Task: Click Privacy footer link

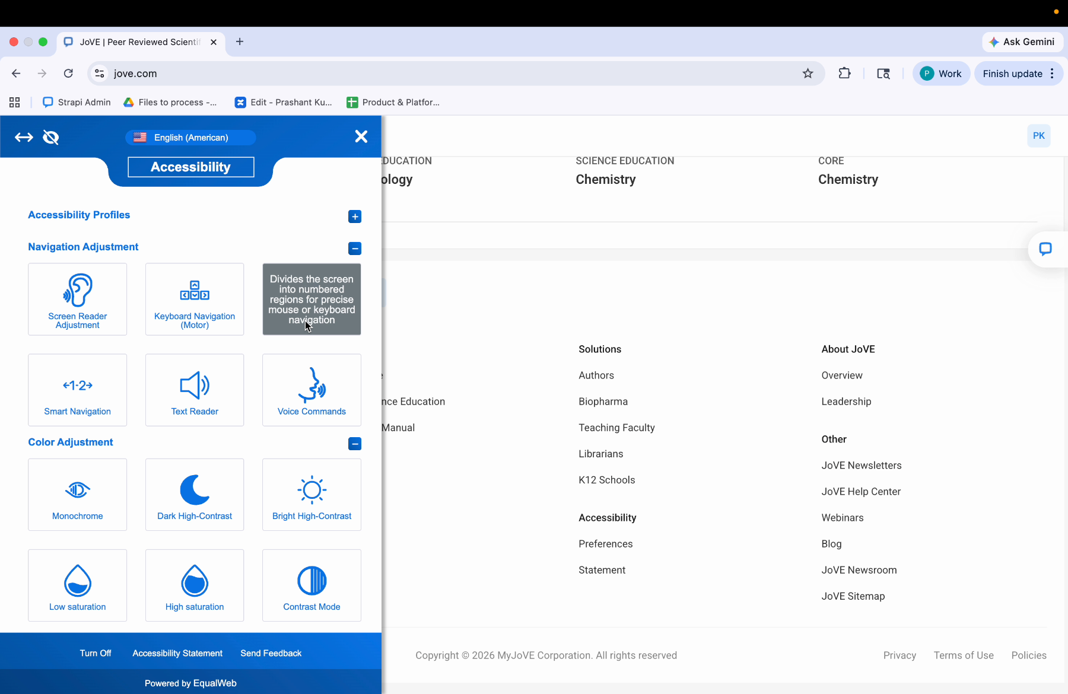Action: pyautogui.click(x=899, y=655)
